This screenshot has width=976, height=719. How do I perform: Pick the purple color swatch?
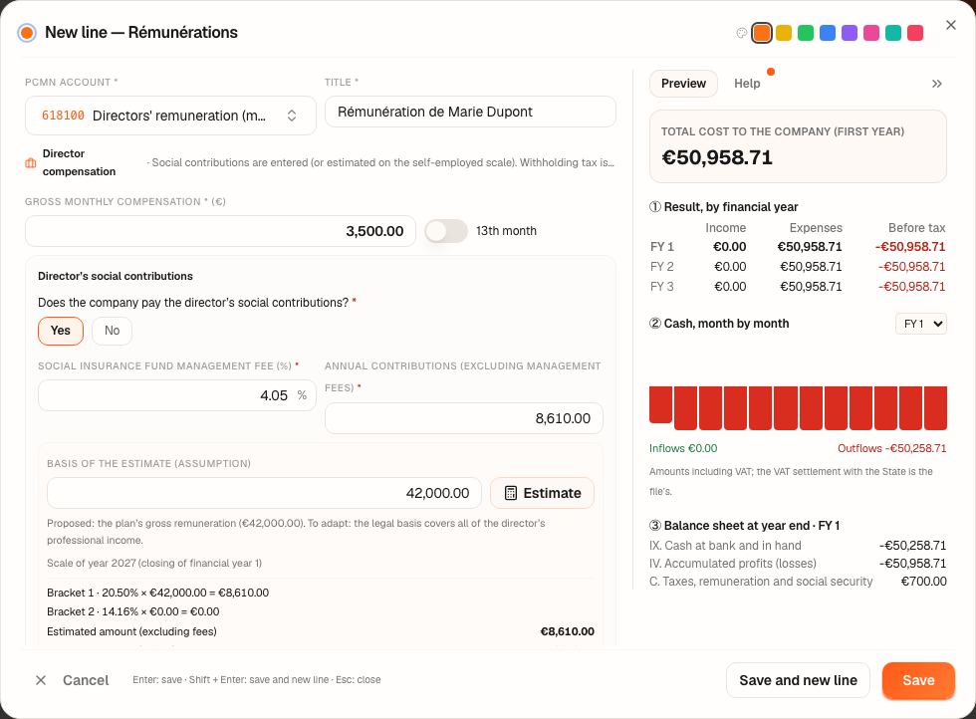coord(849,33)
